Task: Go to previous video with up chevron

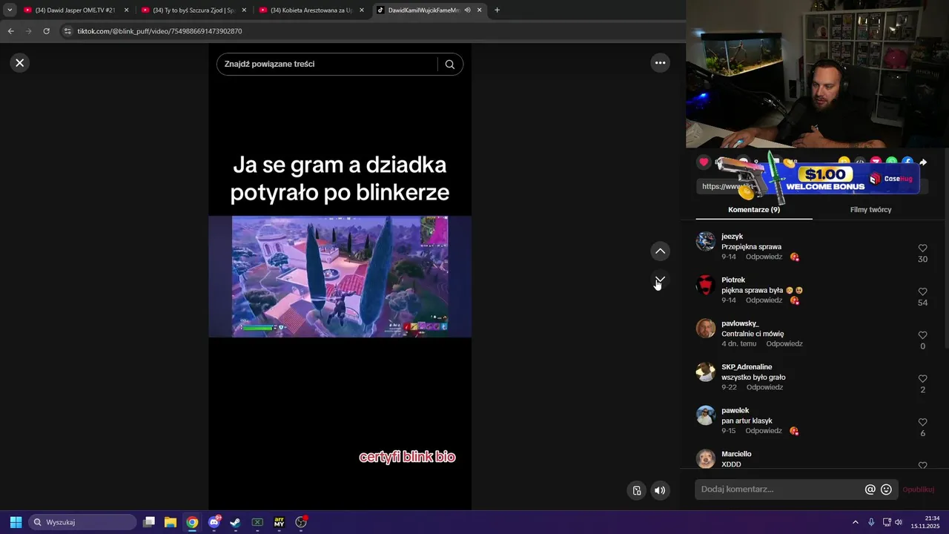Action: (x=660, y=251)
